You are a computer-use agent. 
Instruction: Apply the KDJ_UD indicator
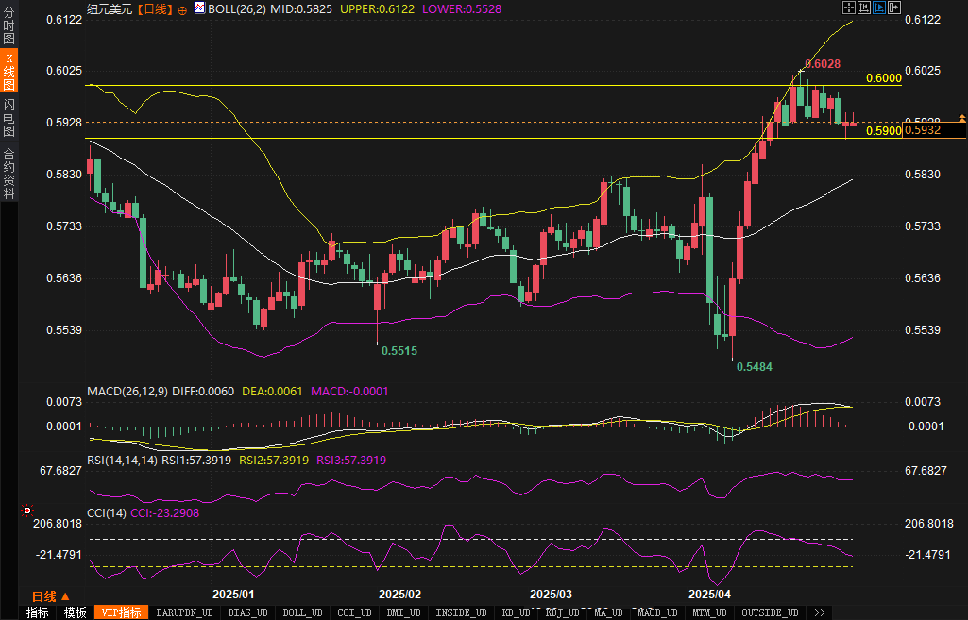point(562,612)
